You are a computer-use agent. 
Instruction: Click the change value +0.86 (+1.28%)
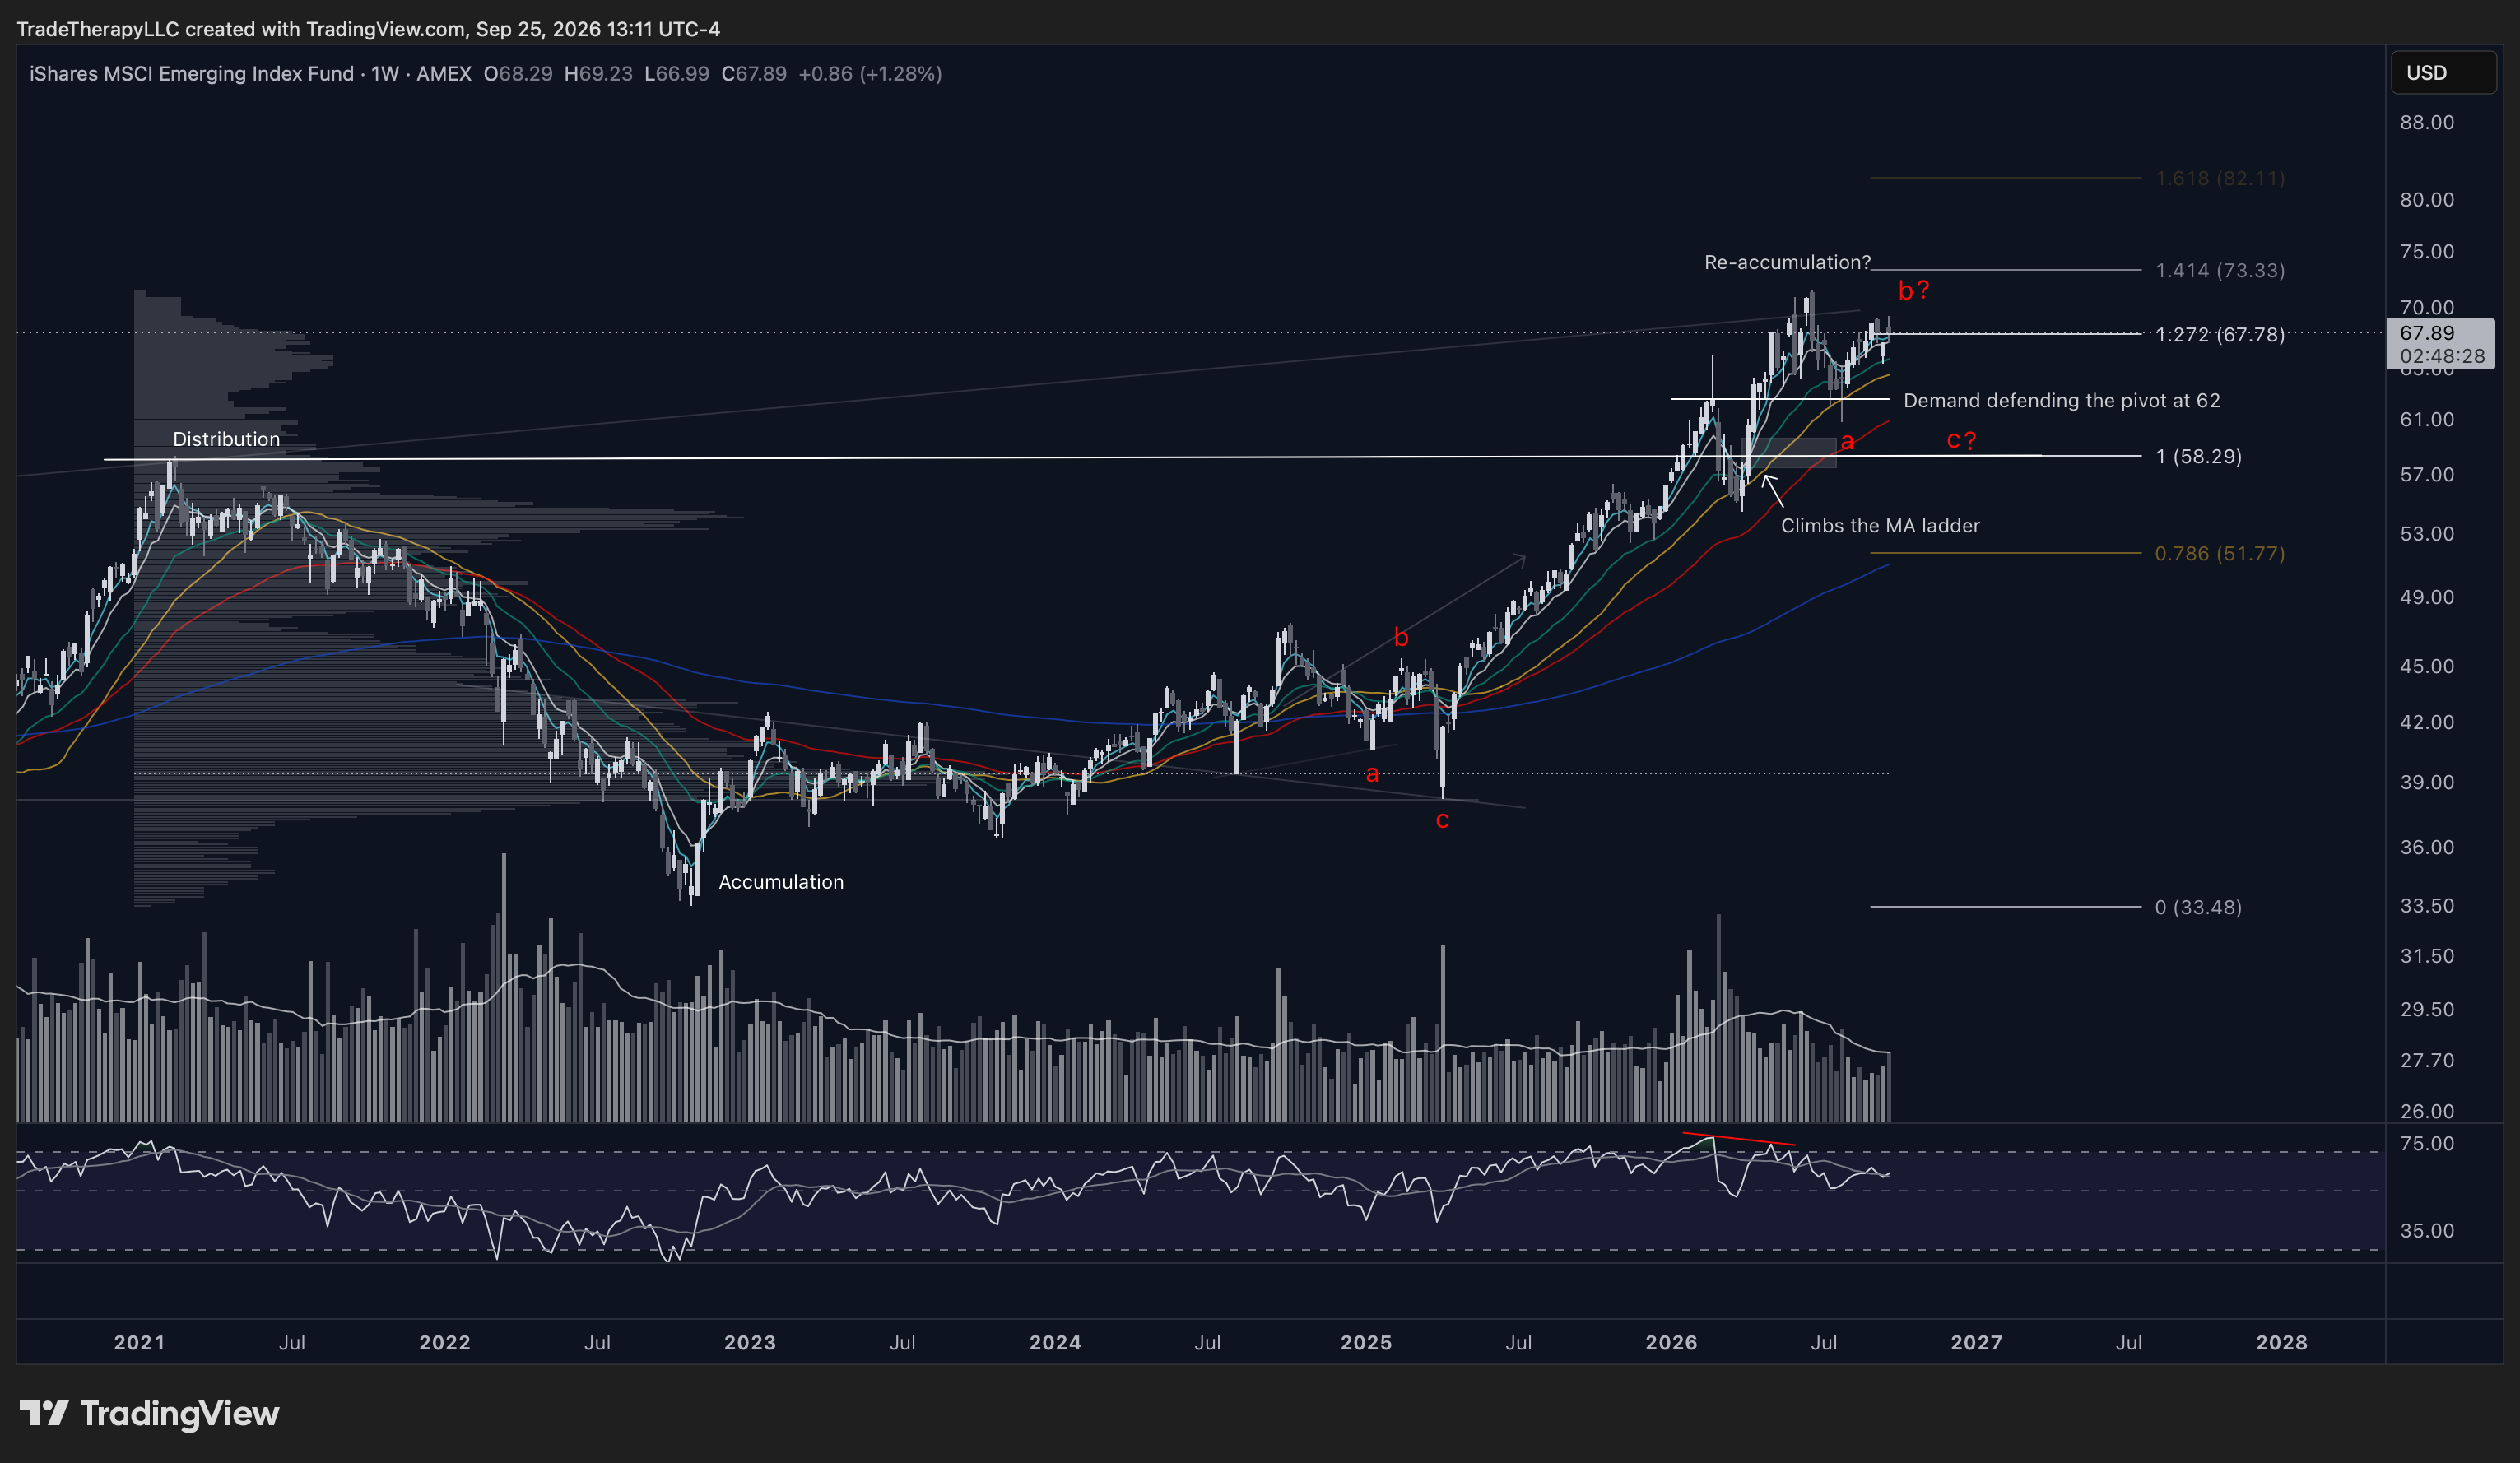click(x=870, y=74)
